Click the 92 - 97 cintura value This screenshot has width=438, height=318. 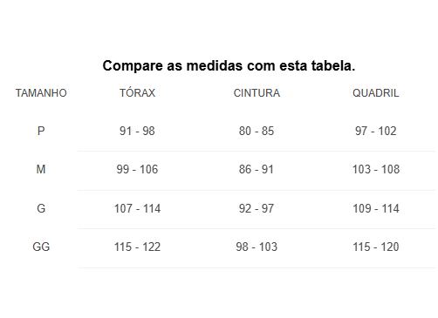257,208
